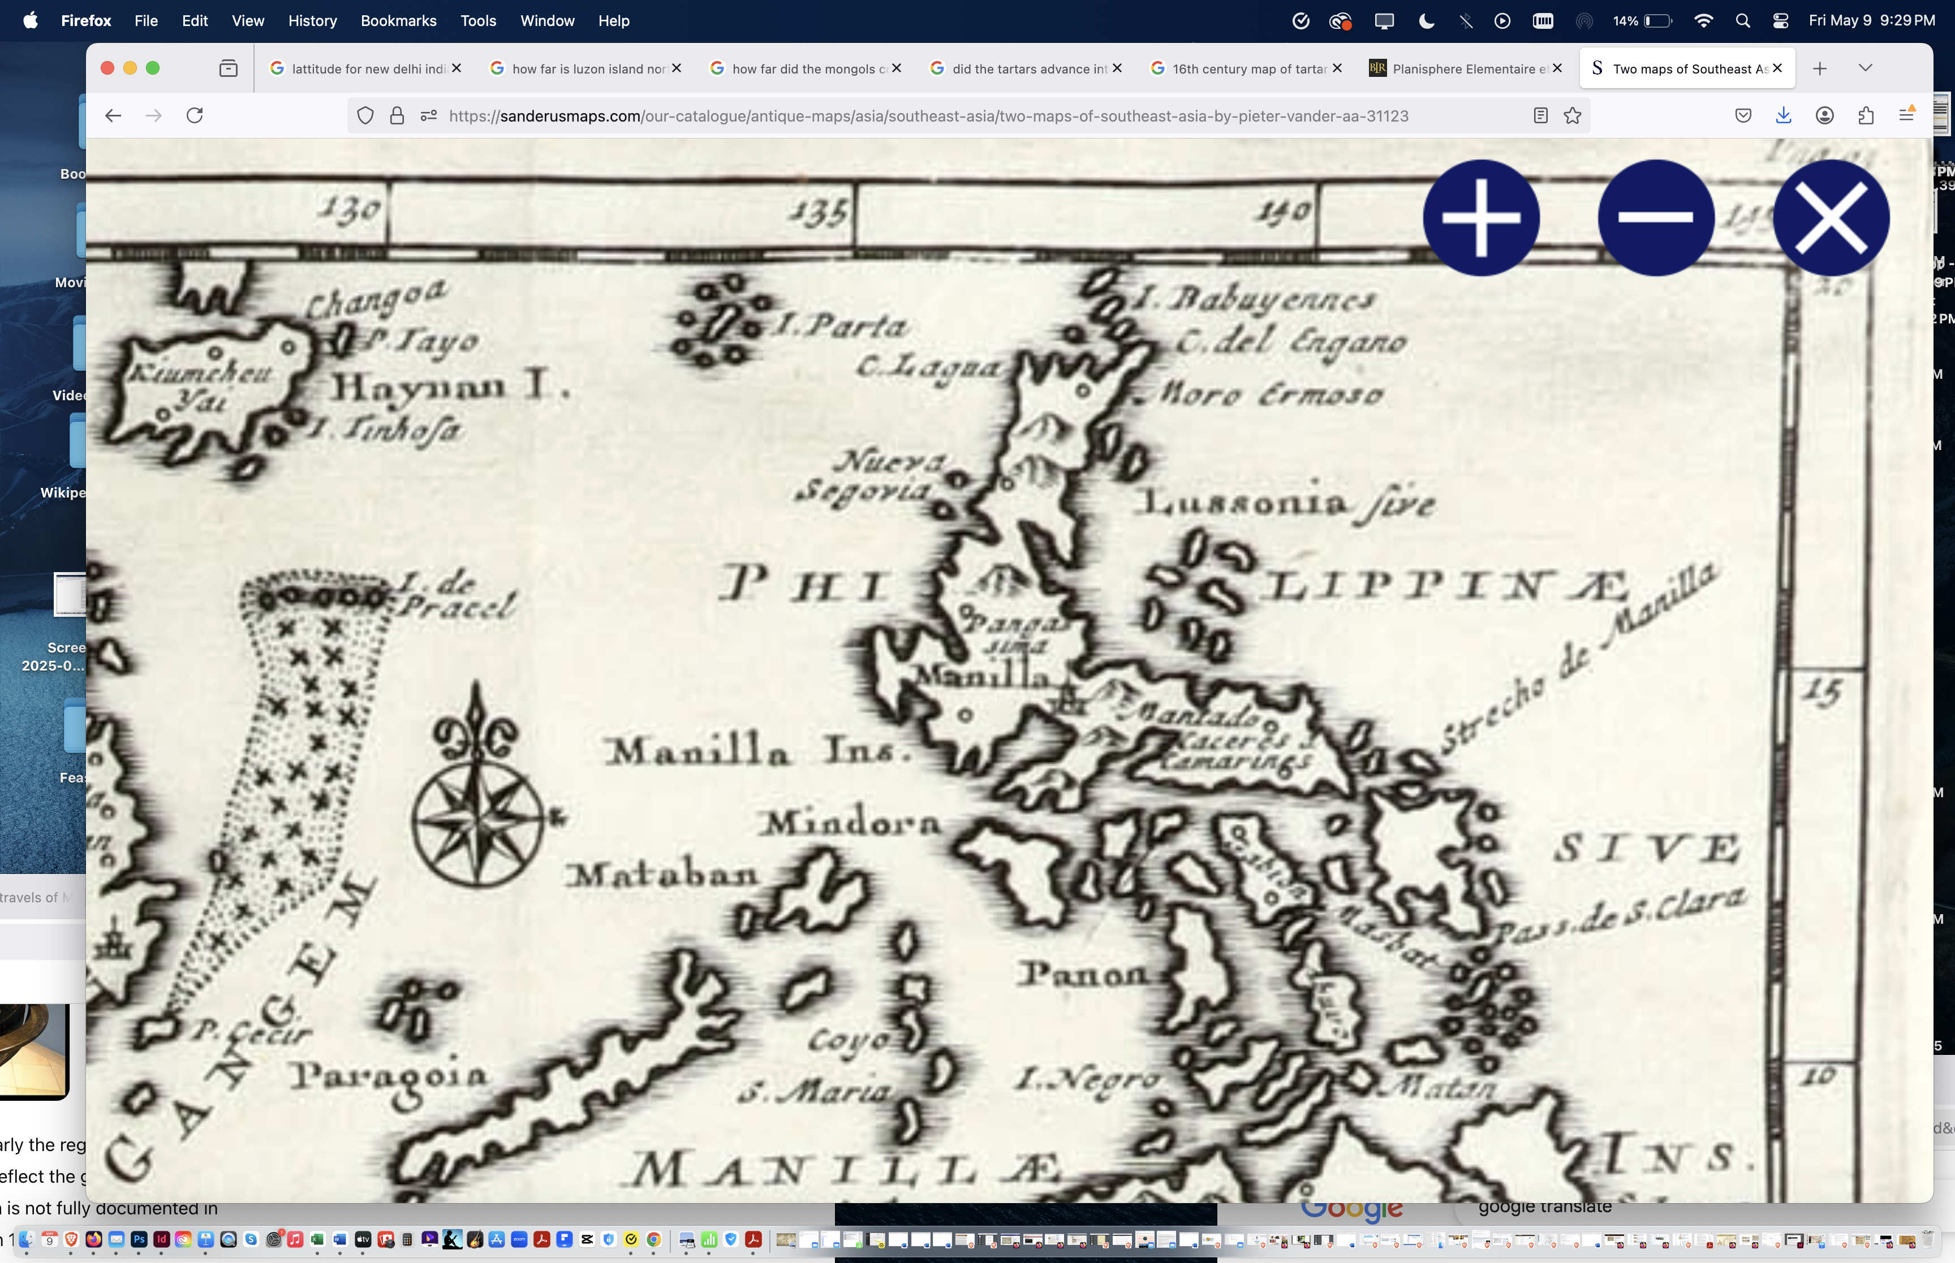This screenshot has height=1263, width=1955.
Task: Open site permissions icon in address bar
Action: point(428,116)
